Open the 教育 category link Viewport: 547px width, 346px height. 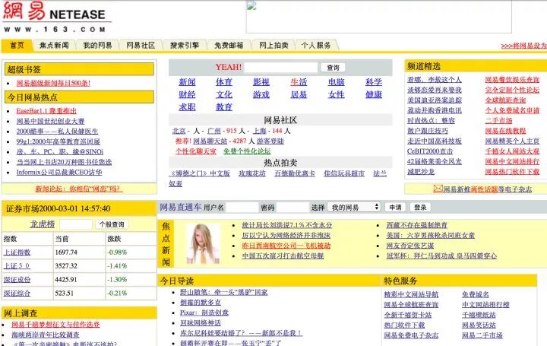tap(224, 107)
